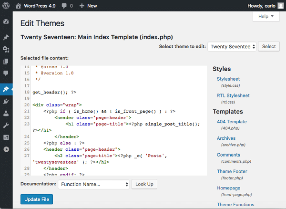Image resolution: width=286 pixels, height=209 pixels.
Task: Click the + New admin bar item
Action: pos(88,6)
